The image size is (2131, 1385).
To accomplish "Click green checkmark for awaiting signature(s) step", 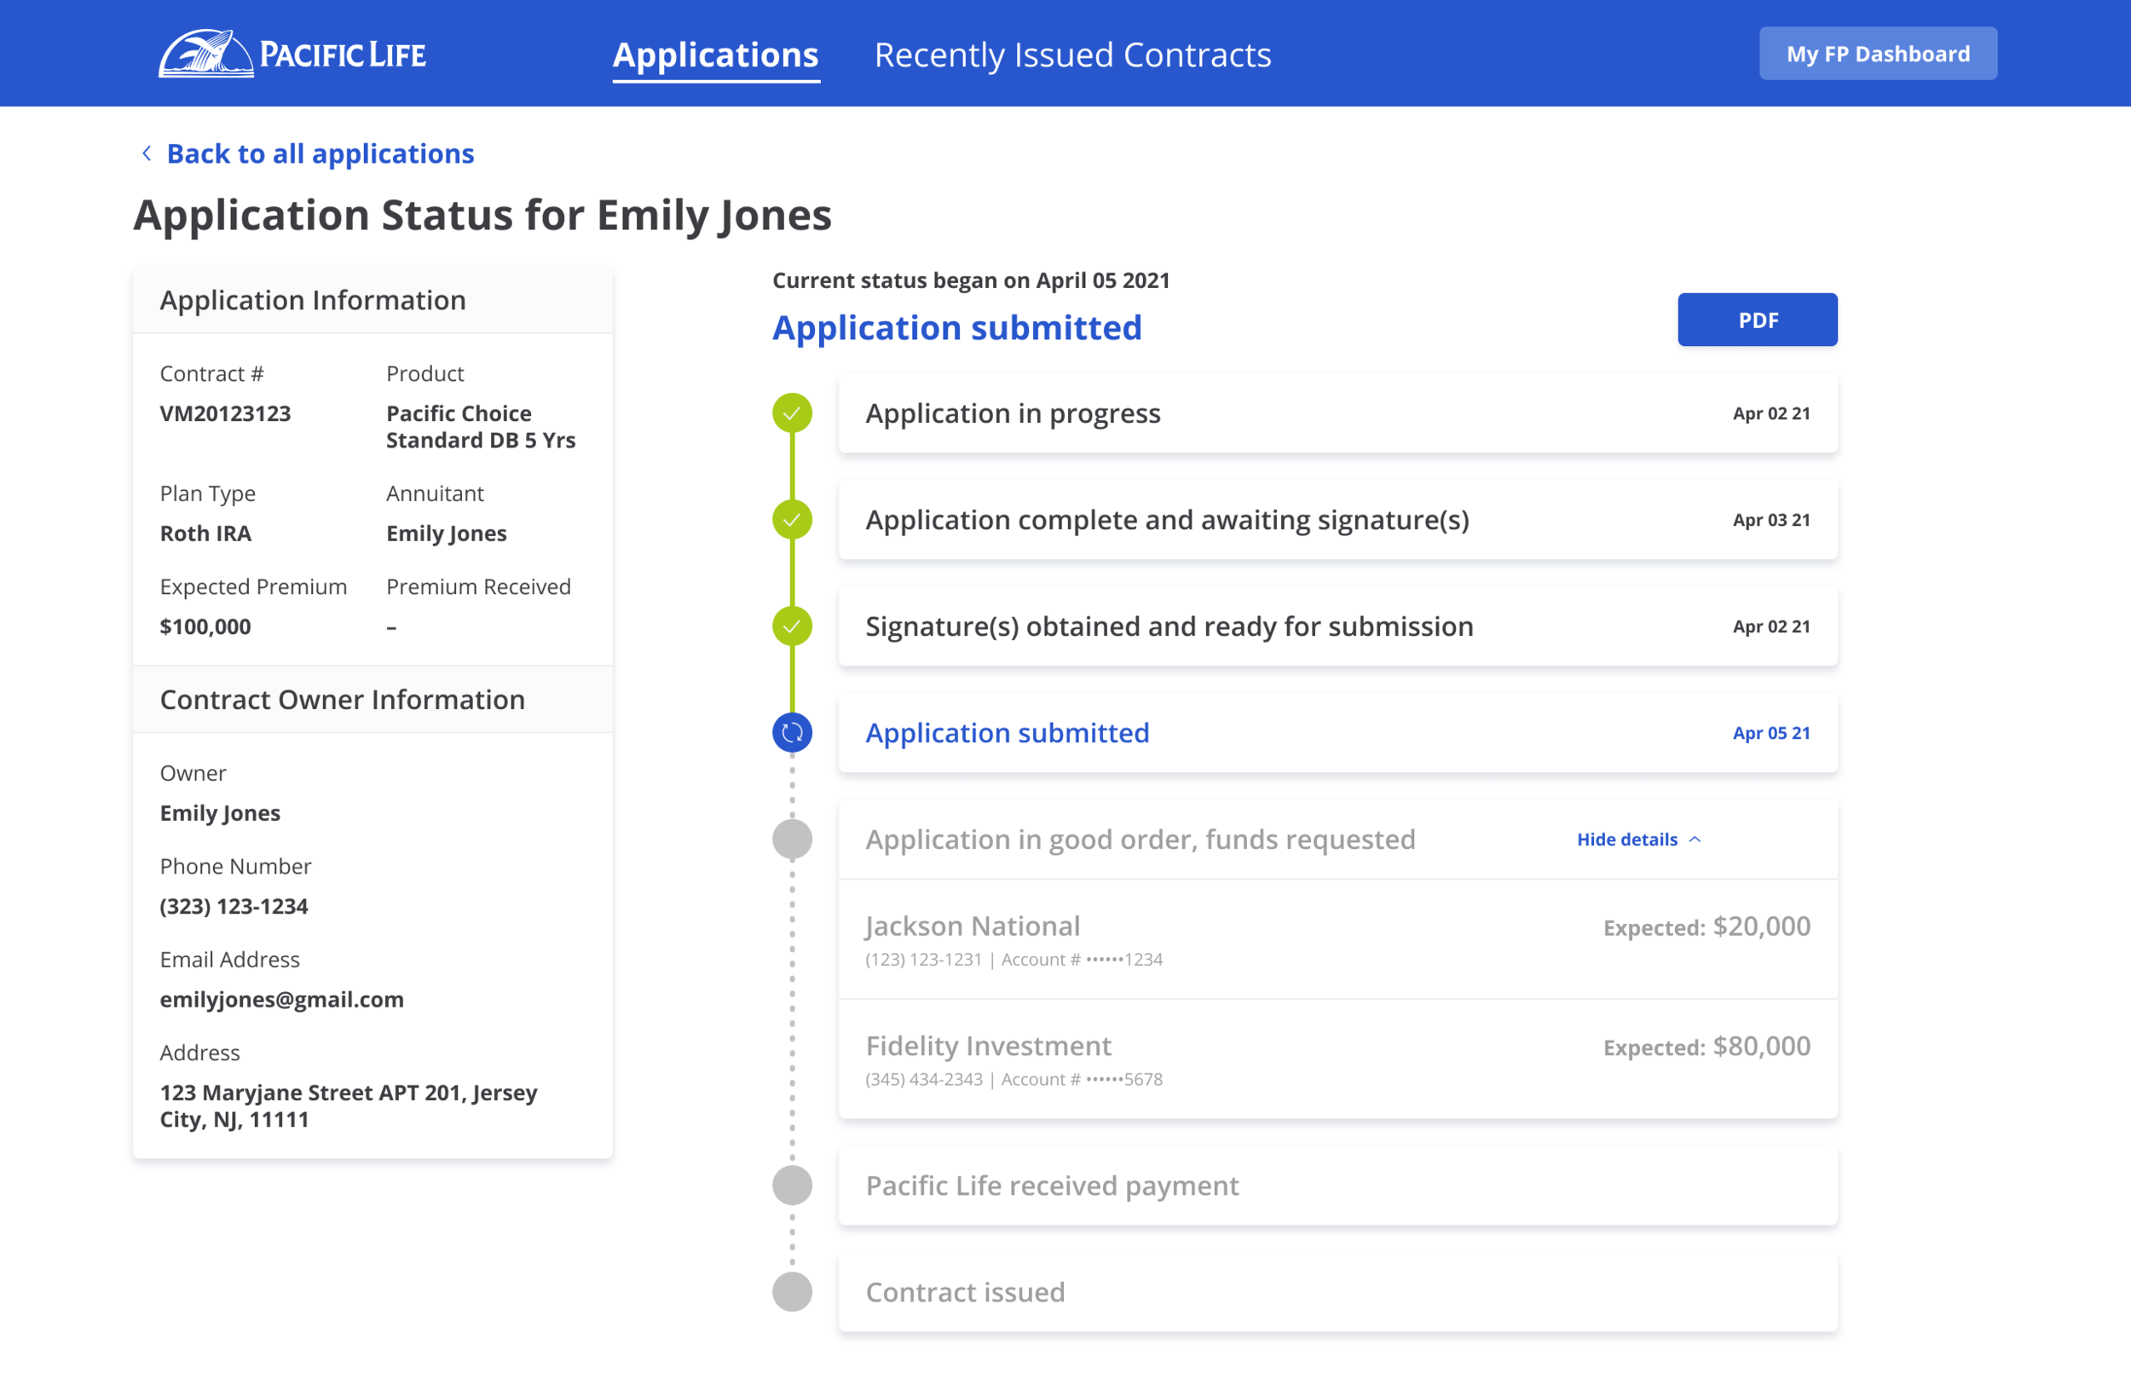I will click(792, 520).
